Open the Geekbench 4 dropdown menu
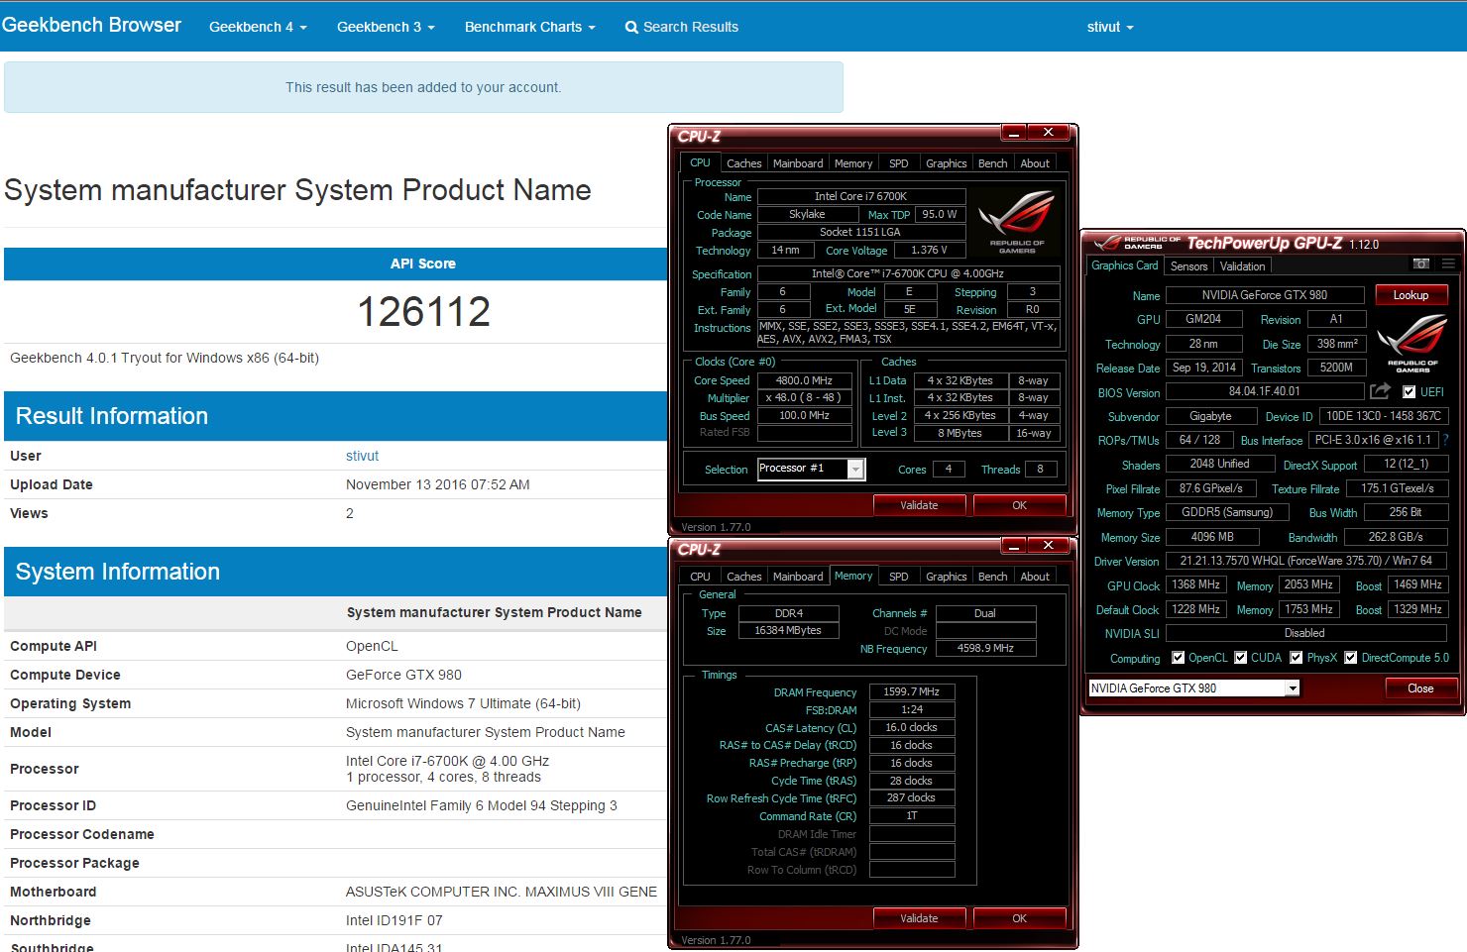The image size is (1467, 952). (x=258, y=27)
